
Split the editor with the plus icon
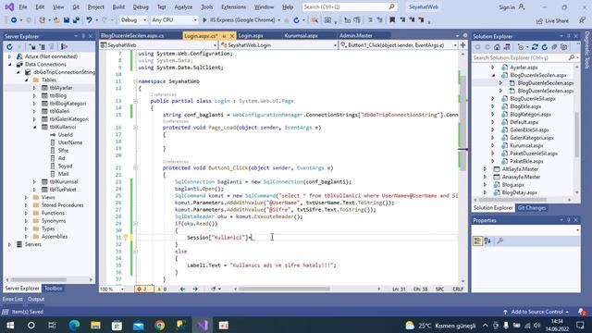pos(462,45)
